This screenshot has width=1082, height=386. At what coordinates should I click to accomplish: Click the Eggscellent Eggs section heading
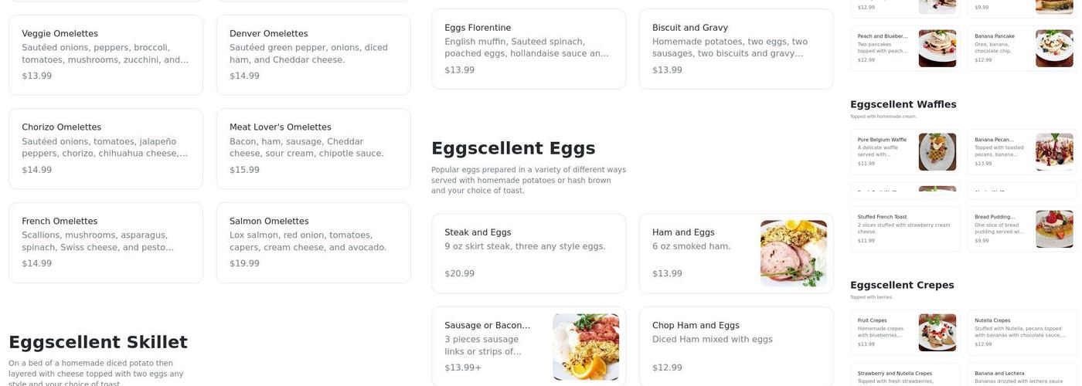click(513, 148)
